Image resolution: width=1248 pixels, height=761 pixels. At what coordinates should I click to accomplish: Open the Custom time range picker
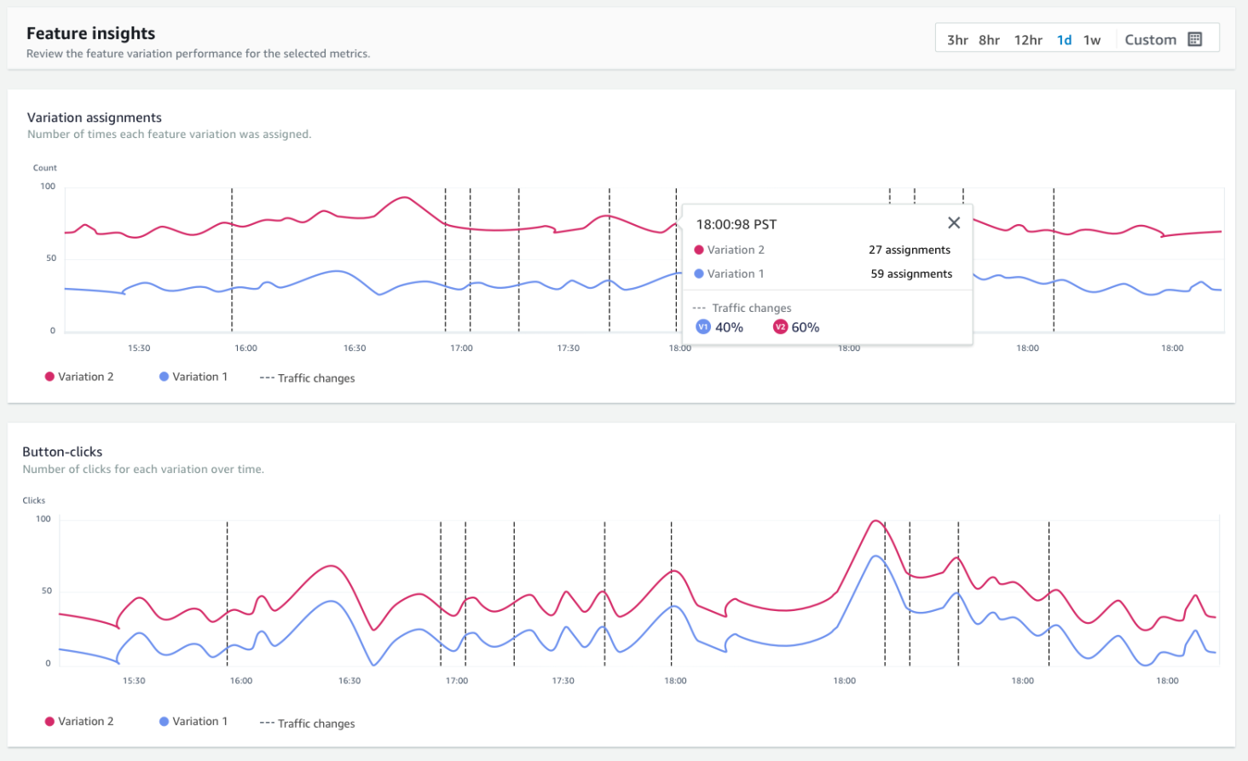click(1150, 39)
